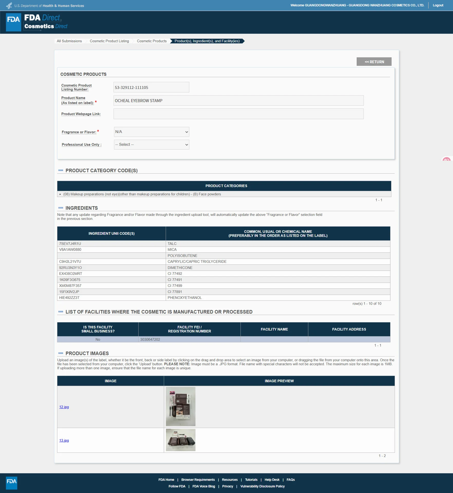Open Privacy footer link
Screen dimensions: 453x493
(227, 486)
